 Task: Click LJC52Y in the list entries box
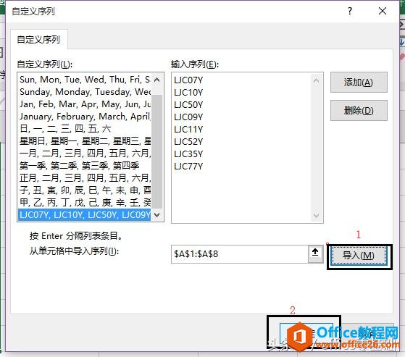(188, 142)
